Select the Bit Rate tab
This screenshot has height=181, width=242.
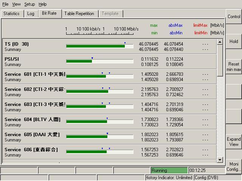point(49,13)
